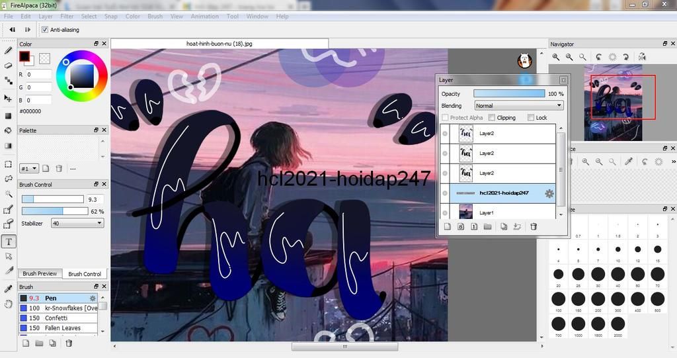This screenshot has height=358, width=677.
Task: Zoom out using the Navigator magnifier minus
Action: (x=569, y=57)
